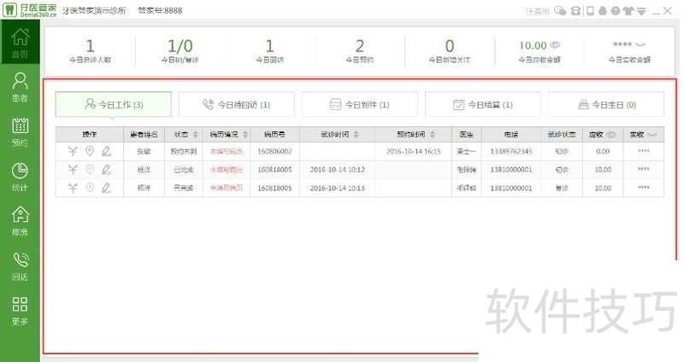
Task: Toggle the eye in the 应收 column header
Action: pos(611,135)
